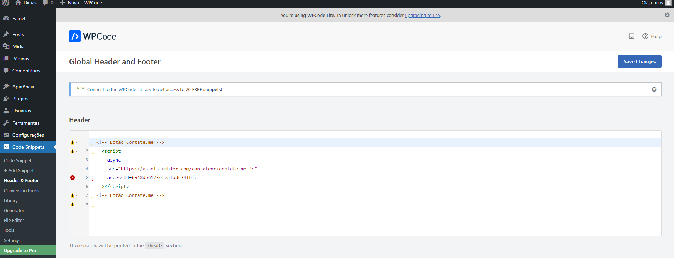The height and width of the screenshot is (258, 674).
Task: Open the Tools submenu item
Action: click(9, 230)
